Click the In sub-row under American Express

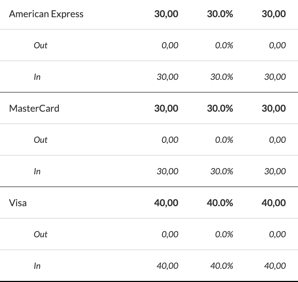[x=37, y=77]
